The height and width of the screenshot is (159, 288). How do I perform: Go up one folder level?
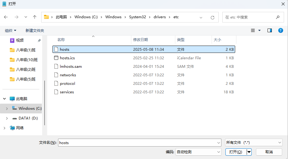click(x=35, y=17)
